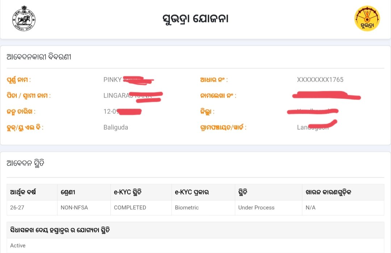Select the applicant name PINKY field
391x253 pixels.
(129, 80)
